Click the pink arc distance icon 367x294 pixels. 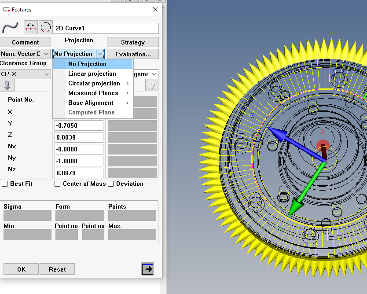(x=30, y=28)
